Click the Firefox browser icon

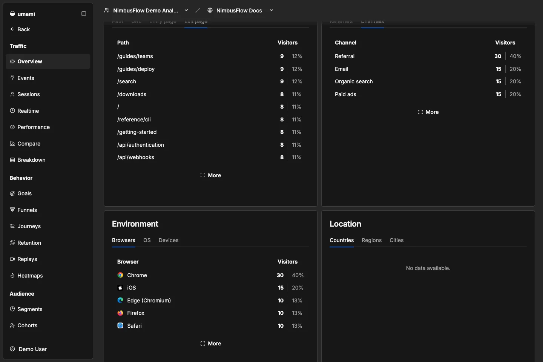click(120, 313)
